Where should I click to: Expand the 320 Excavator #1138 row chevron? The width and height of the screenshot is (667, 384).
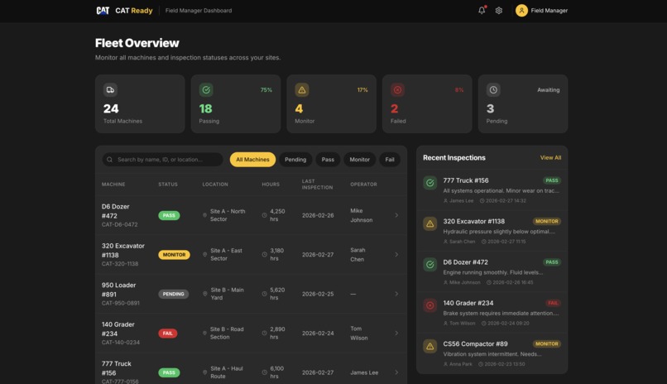pyautogui.click(x=396, y=254)
